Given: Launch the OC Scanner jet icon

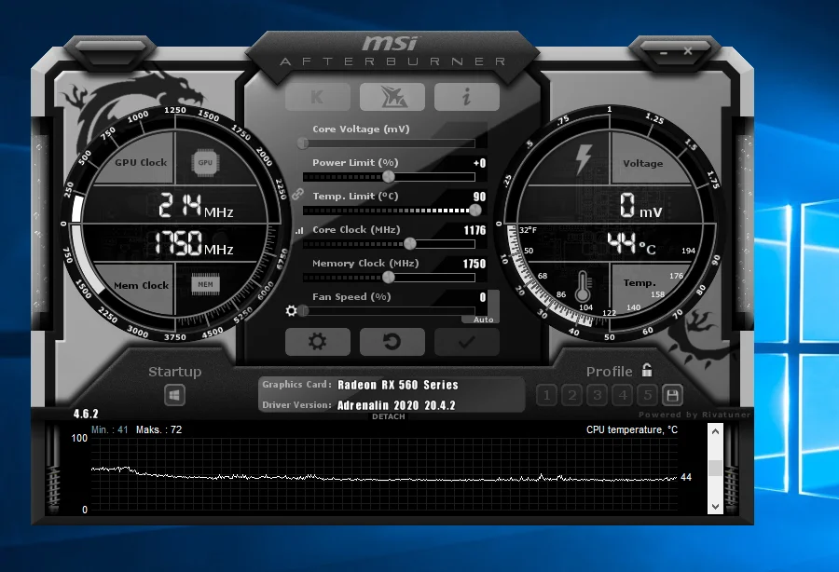Looking at the screenshot, I should [392, 97].
